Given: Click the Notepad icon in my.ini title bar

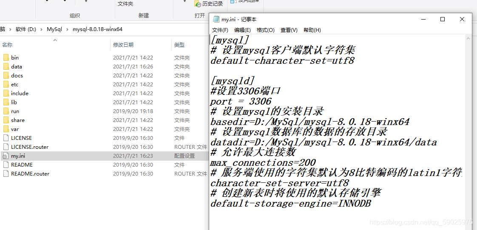Looking at the screenshot, I should point(216,19).
